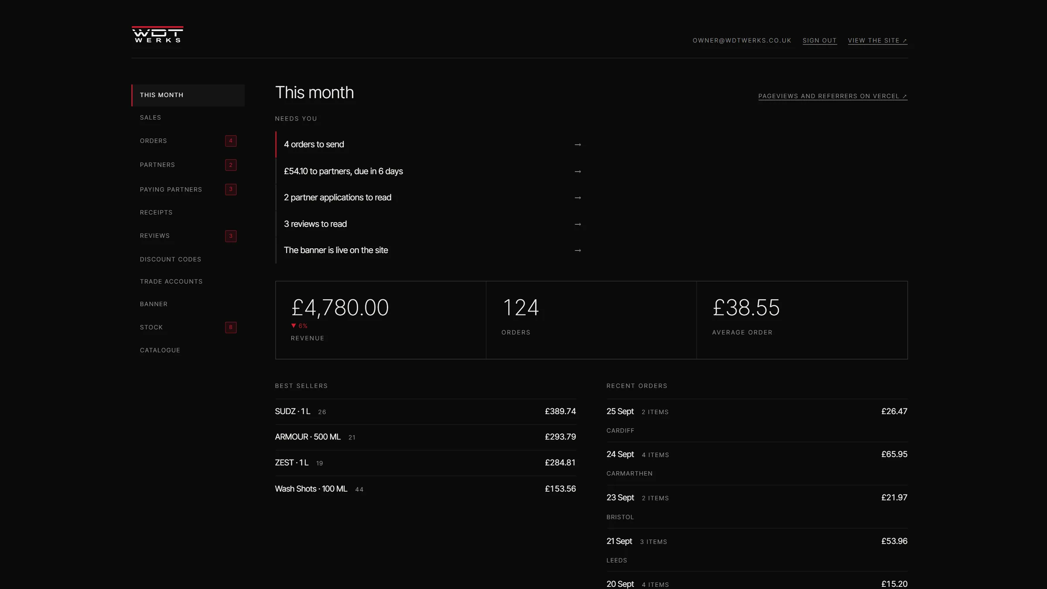Open 21 Sept Leeds order
This screenshot has width=1047, height=589.
pyautogui.click(x=757, y=550)
